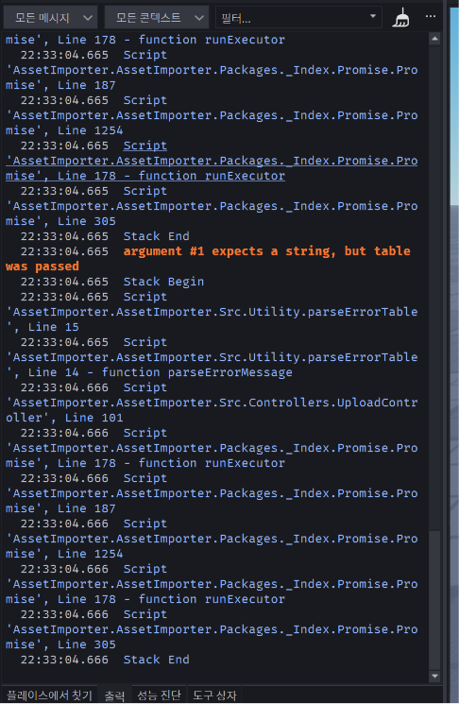Open the 모든 메시지 dropdown
This screenshot has height=704, width=459.
coord(51,18)
